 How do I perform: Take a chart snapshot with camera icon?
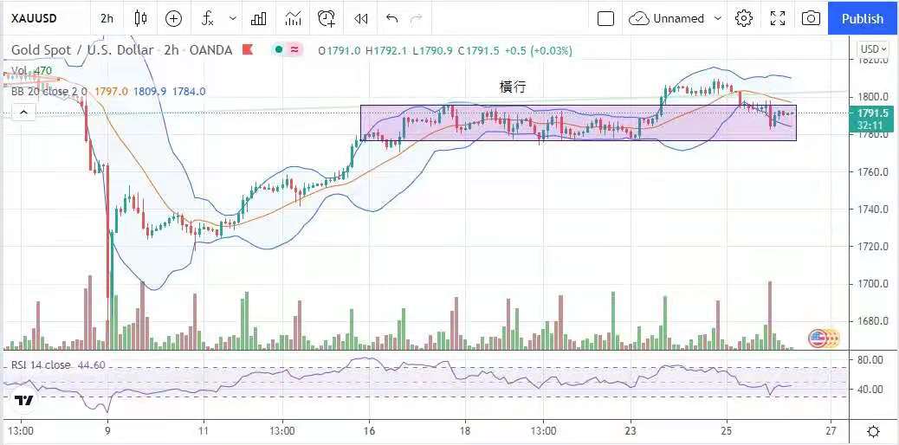pos(811,18)
